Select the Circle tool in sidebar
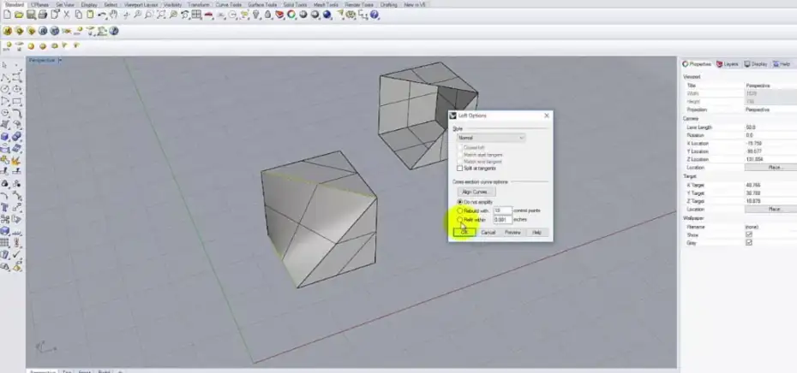This screenshot has height=373, width=797. [x=5, y=89]
